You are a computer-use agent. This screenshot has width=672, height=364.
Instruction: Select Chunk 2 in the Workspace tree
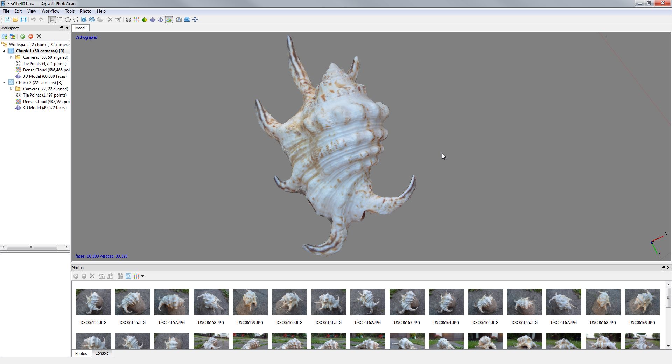pyautogui.click(x=38, y=82)
